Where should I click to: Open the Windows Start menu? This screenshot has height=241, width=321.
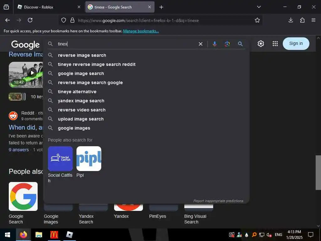click(x=8, y=235)
